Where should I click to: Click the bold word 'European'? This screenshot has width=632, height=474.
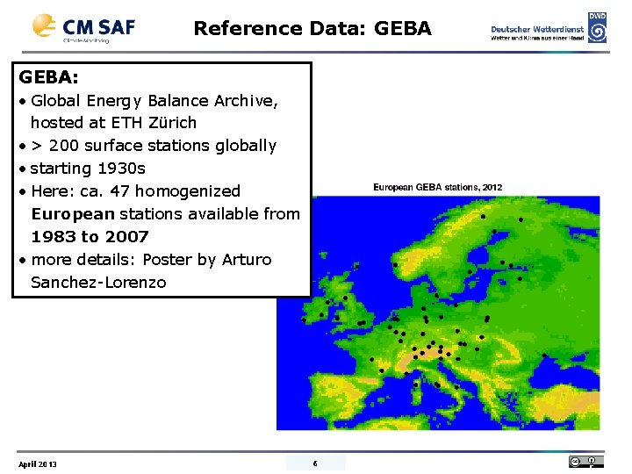coord(73,214)
